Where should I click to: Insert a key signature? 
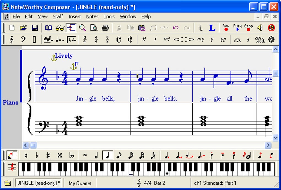48,40
